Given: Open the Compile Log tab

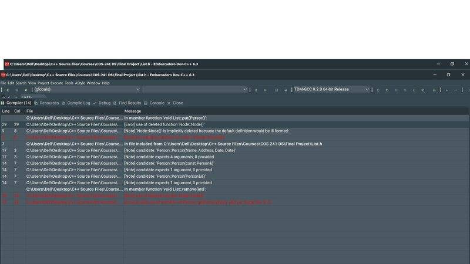Looking at the screenshot, I should tap(79, 103).
